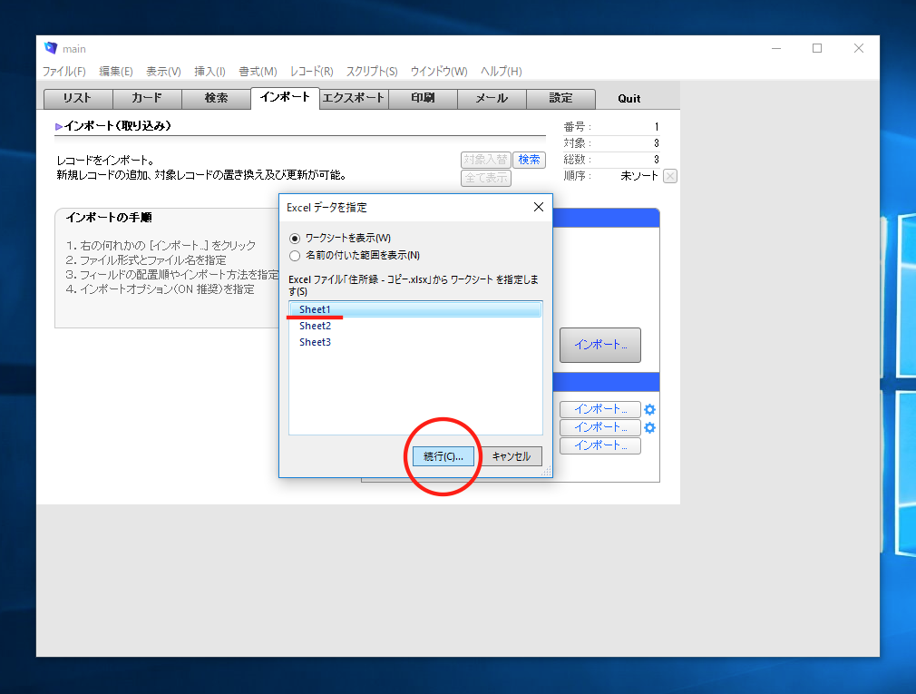Click the Quit tab
Screen dimensions: 916x694
[x=629, y=98]
